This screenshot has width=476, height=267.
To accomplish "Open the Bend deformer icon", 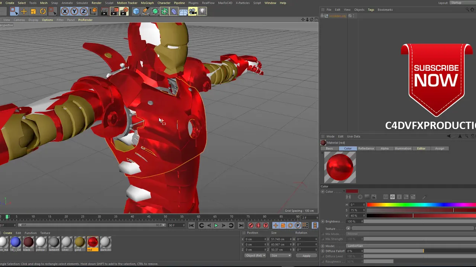I will pyautogui.click(x=174, y=11).
